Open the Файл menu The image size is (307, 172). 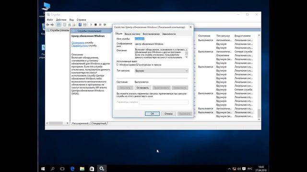(50, 20)
